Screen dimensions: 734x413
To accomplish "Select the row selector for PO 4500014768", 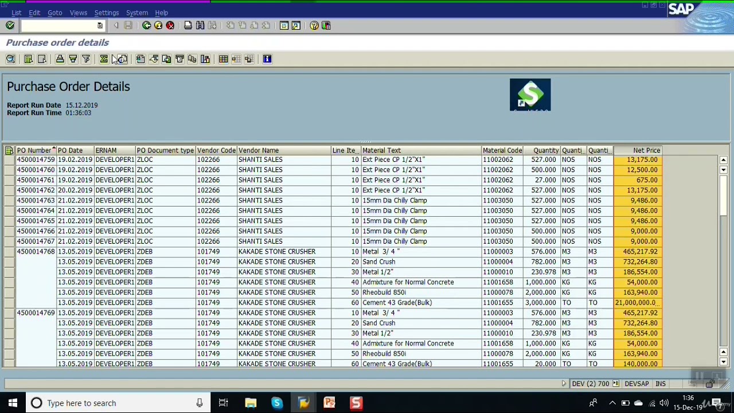I will [9, 252].
